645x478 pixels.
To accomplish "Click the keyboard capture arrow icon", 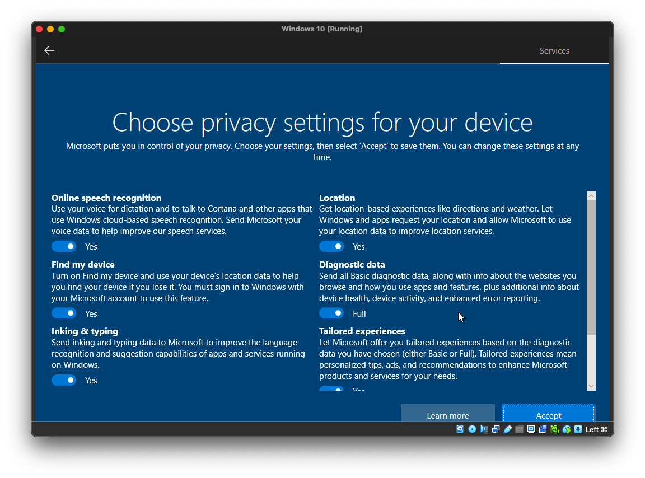I will coord(578,429).
